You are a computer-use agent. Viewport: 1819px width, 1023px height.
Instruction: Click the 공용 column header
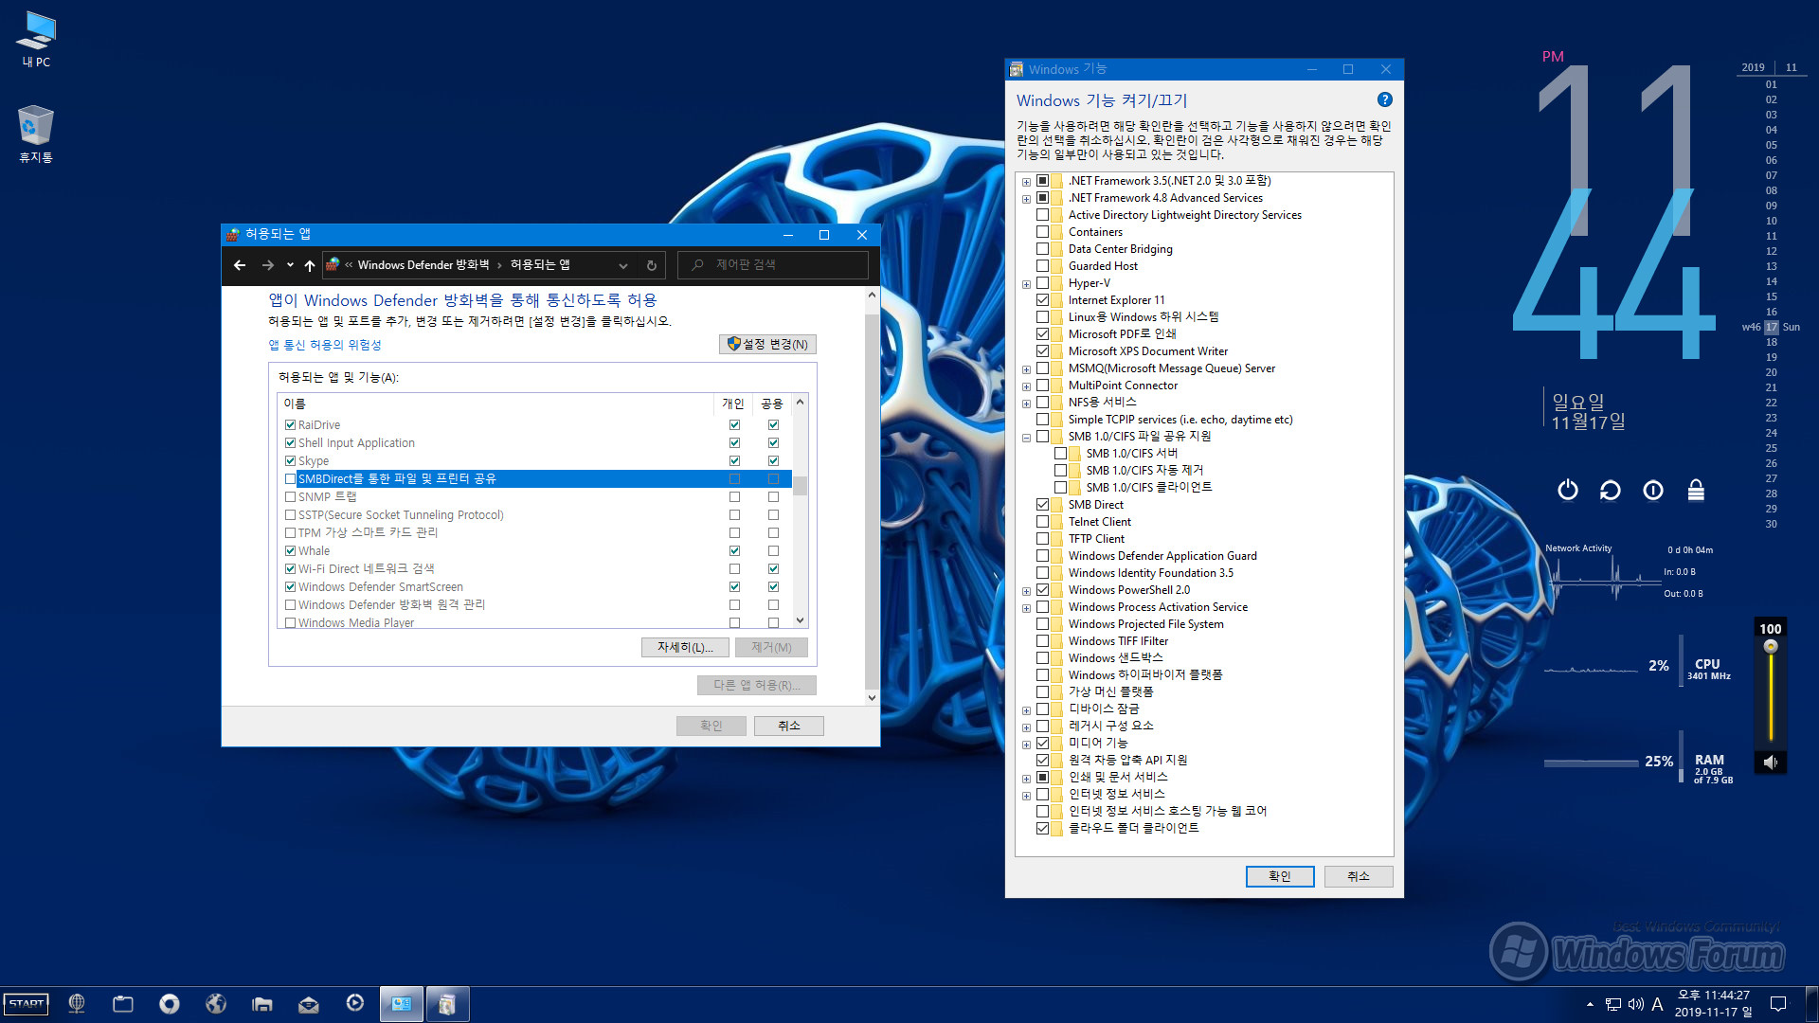click(x=772, y=404)
